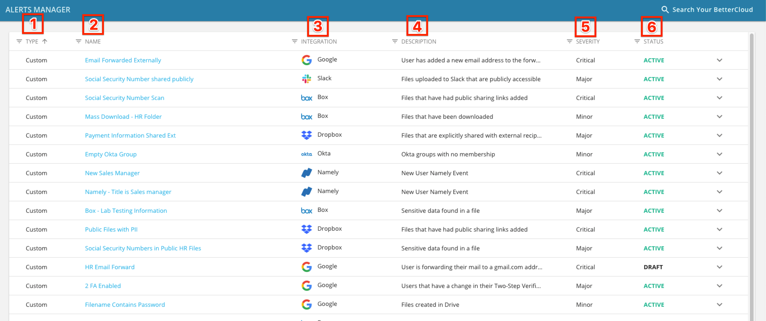The width and height of the screenshot is (766, 321).
Task: Expand the Empty Okta Group row chevron
Action: (720, 154)
